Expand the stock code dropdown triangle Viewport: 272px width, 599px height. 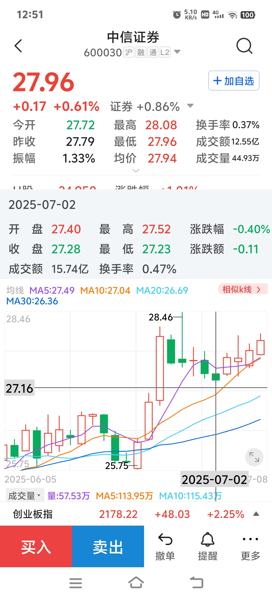point(177,52)
